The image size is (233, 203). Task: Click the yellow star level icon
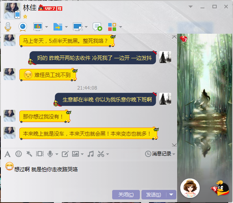25,17
